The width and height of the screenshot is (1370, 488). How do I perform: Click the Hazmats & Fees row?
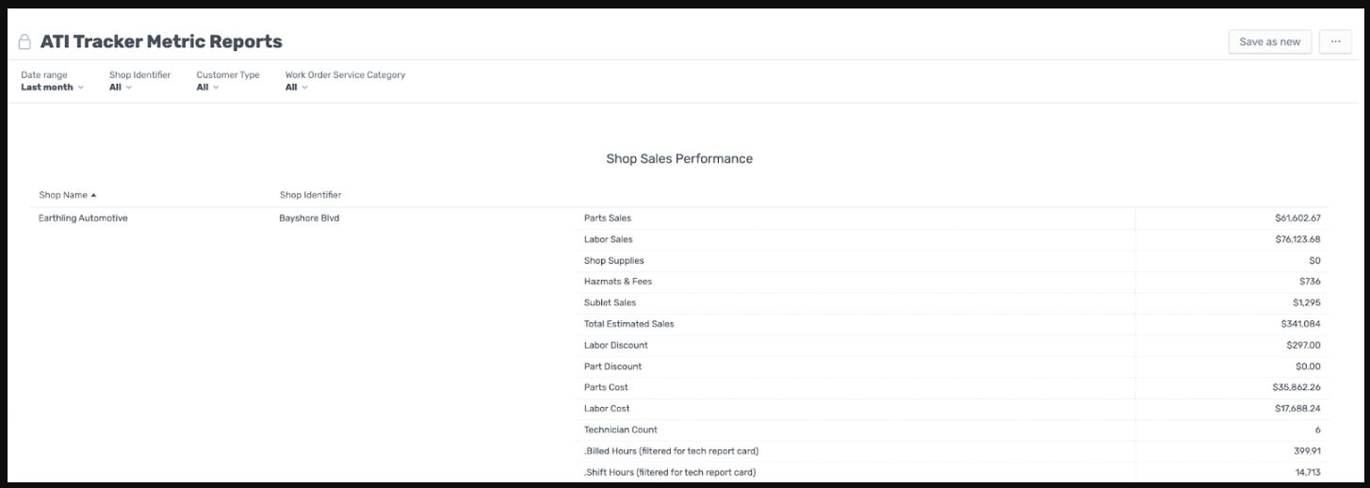click(952, 282)
